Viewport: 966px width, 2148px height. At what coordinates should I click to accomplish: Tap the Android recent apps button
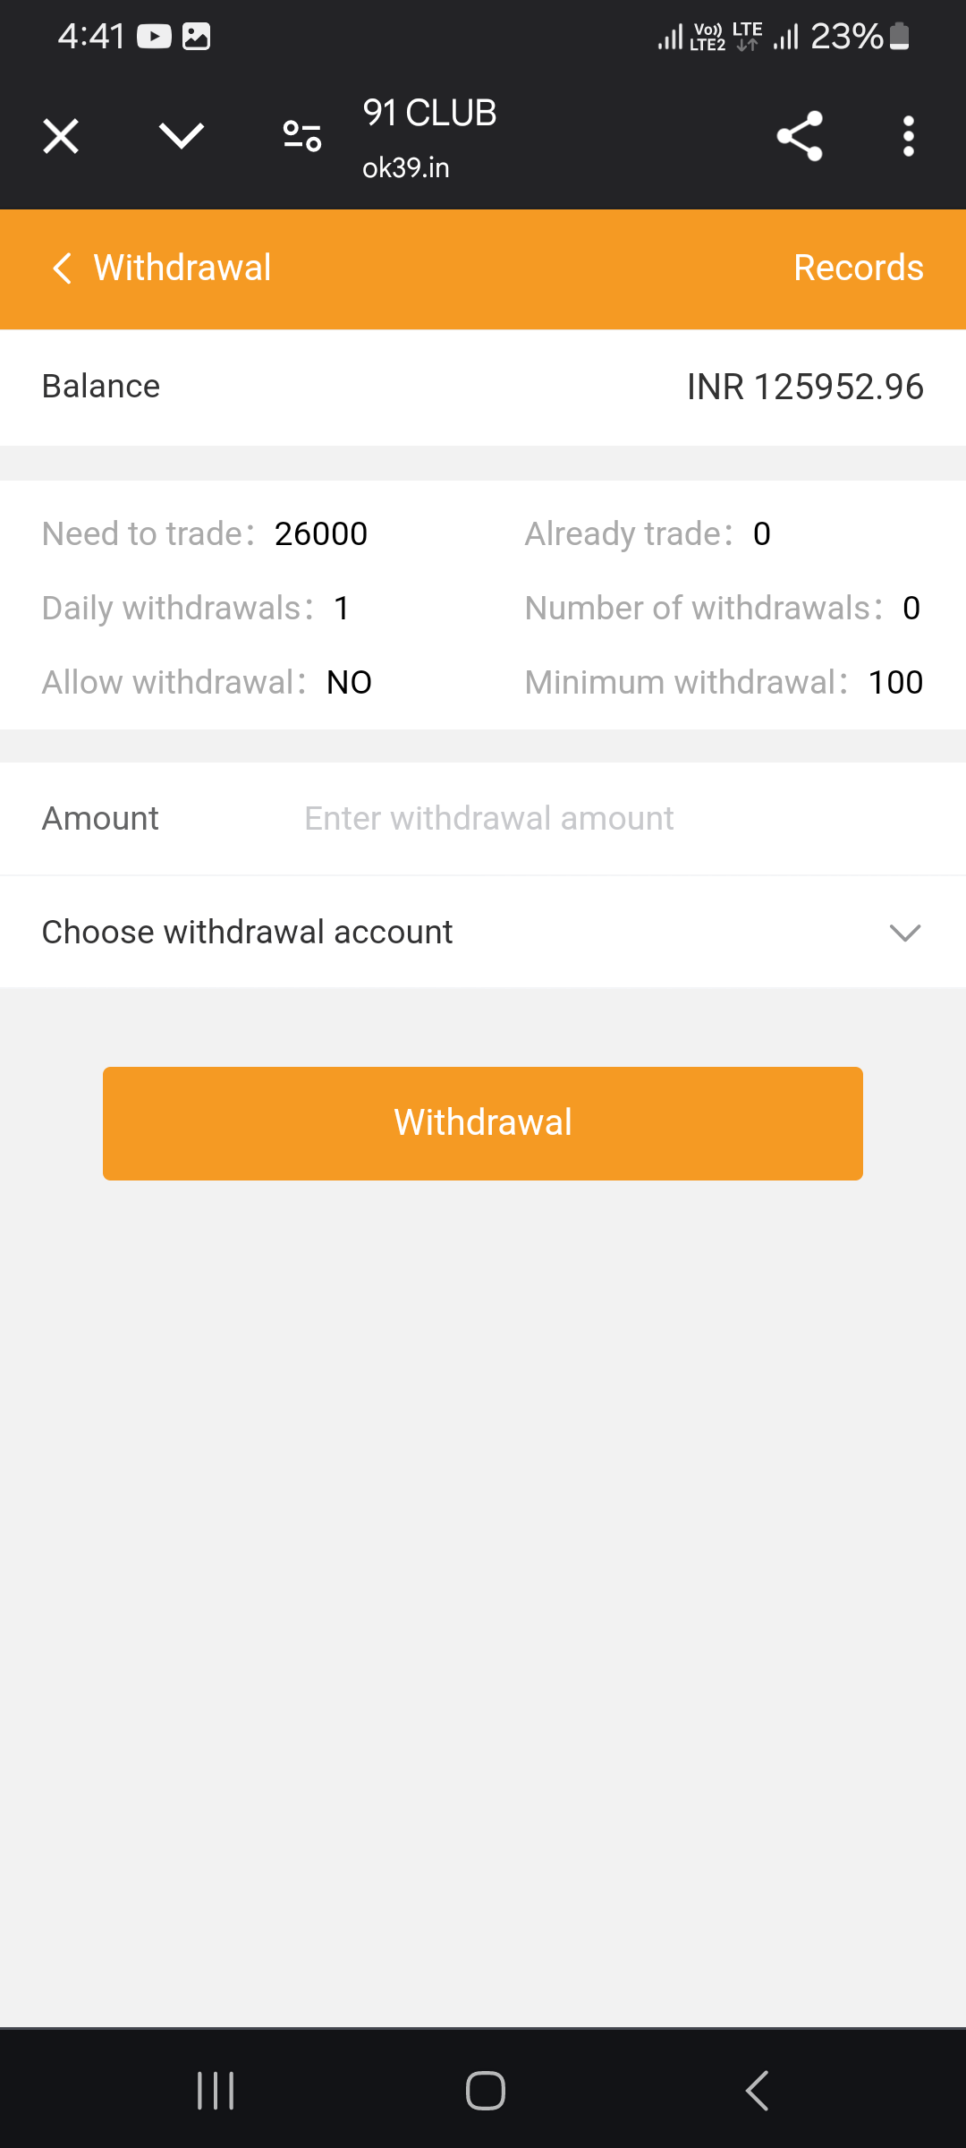pyautogui.click(x=216, y=2091)
